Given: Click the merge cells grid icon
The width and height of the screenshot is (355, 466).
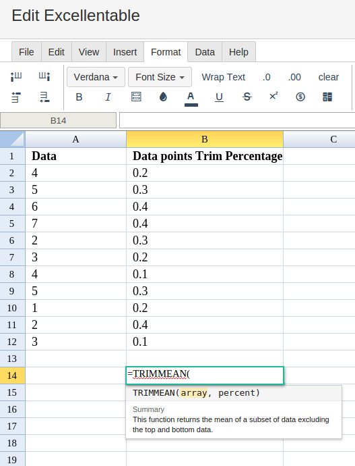Looking at the screenshot, I should [327, 97].
